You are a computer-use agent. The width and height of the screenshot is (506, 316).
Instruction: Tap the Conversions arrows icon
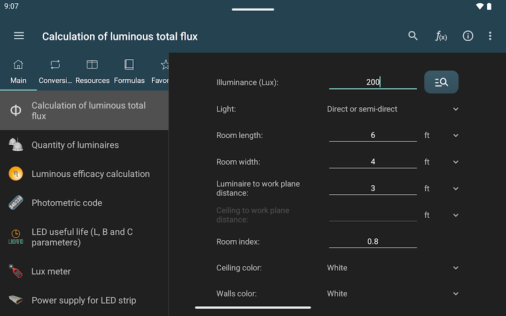coord(55,65)
